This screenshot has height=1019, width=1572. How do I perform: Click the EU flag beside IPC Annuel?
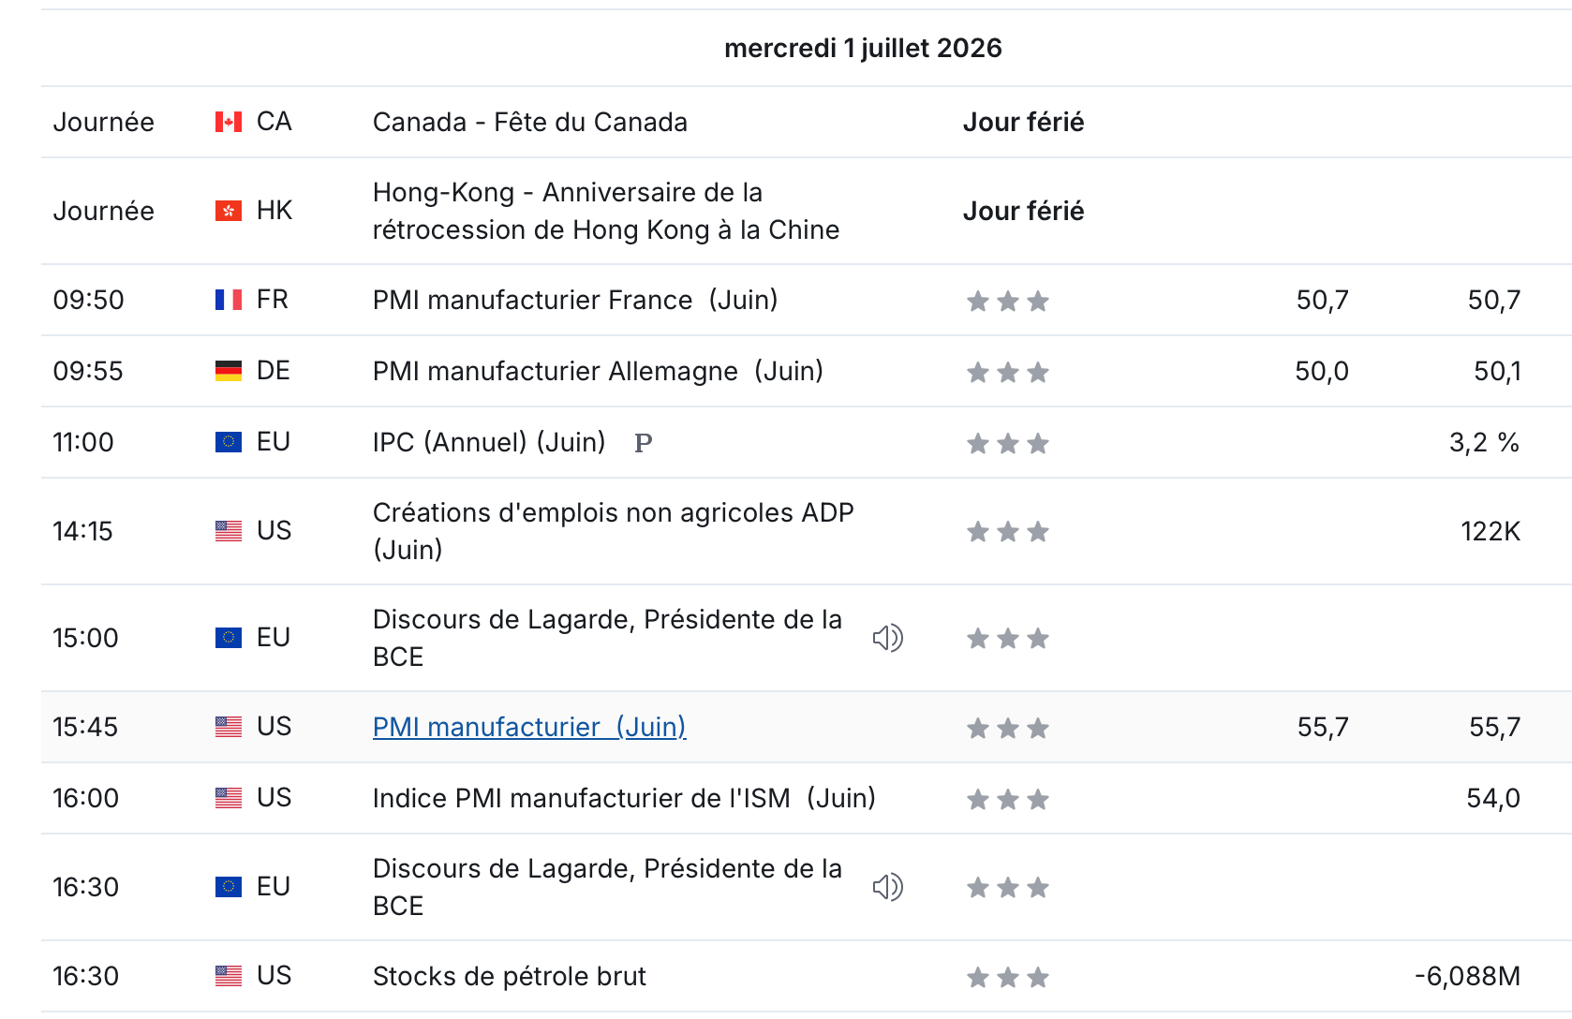pos(229,442)
